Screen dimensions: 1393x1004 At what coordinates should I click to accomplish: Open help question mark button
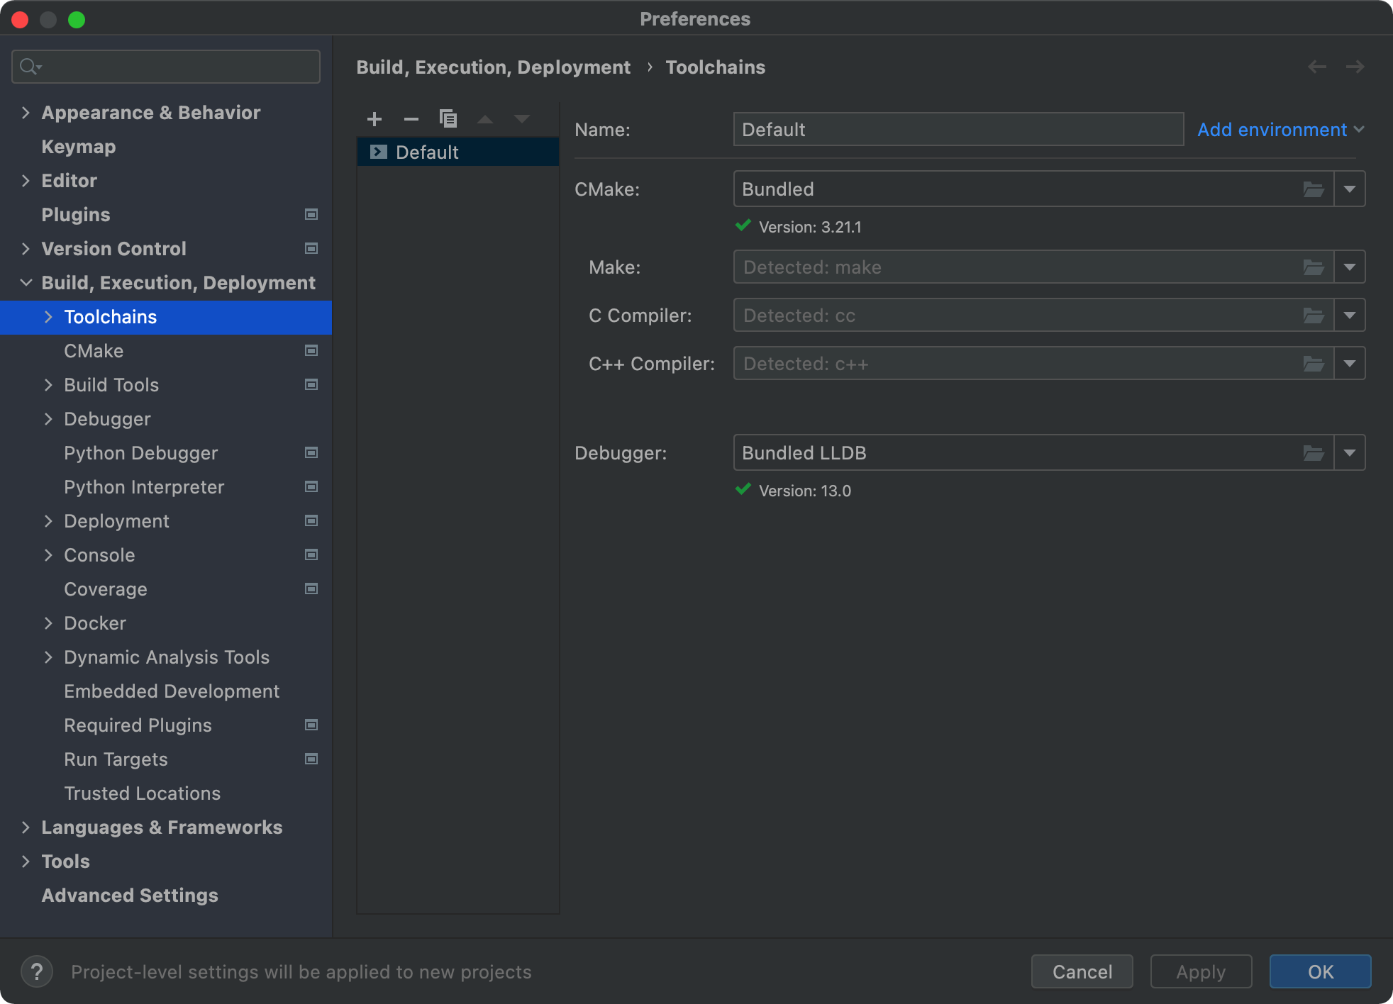tap(37, 971)
